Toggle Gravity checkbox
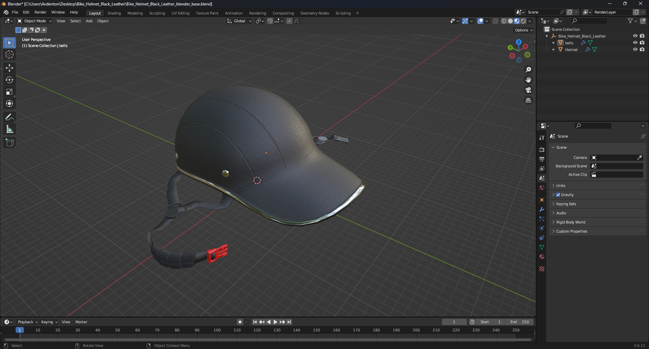Screen dimensions: 649x349 [558, 195]
